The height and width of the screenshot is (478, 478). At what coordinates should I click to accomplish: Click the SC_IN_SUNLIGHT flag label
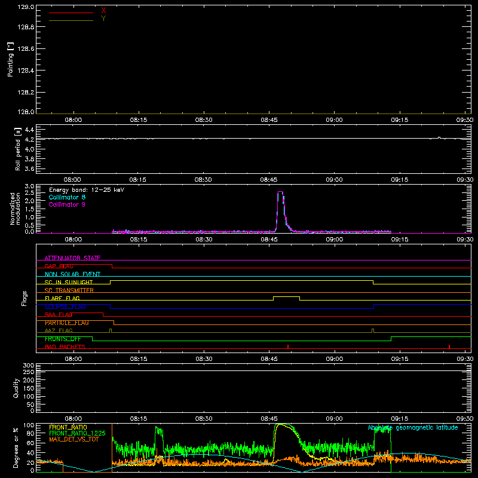coord(69,282)
